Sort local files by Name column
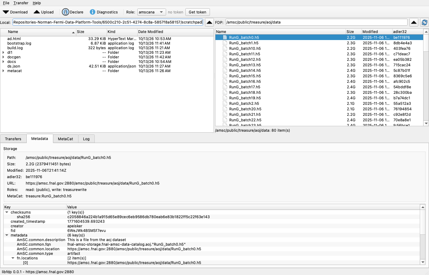Image resolution: width=429 pixels, height=275 pixels. pyautogui.click(x=38, y=32)
